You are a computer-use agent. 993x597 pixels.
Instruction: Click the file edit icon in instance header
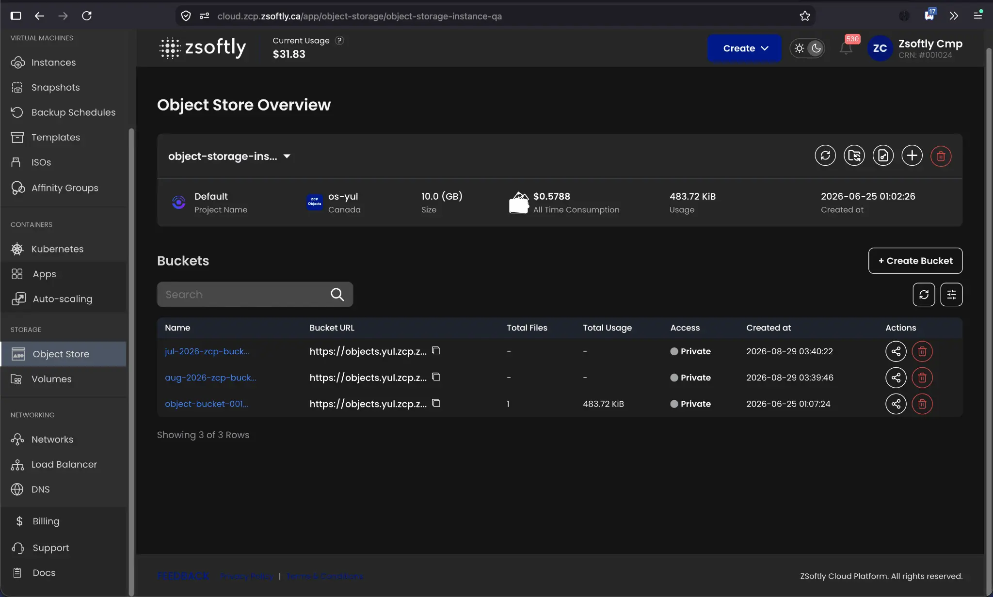pyautogui.click(x=883, y=156)
